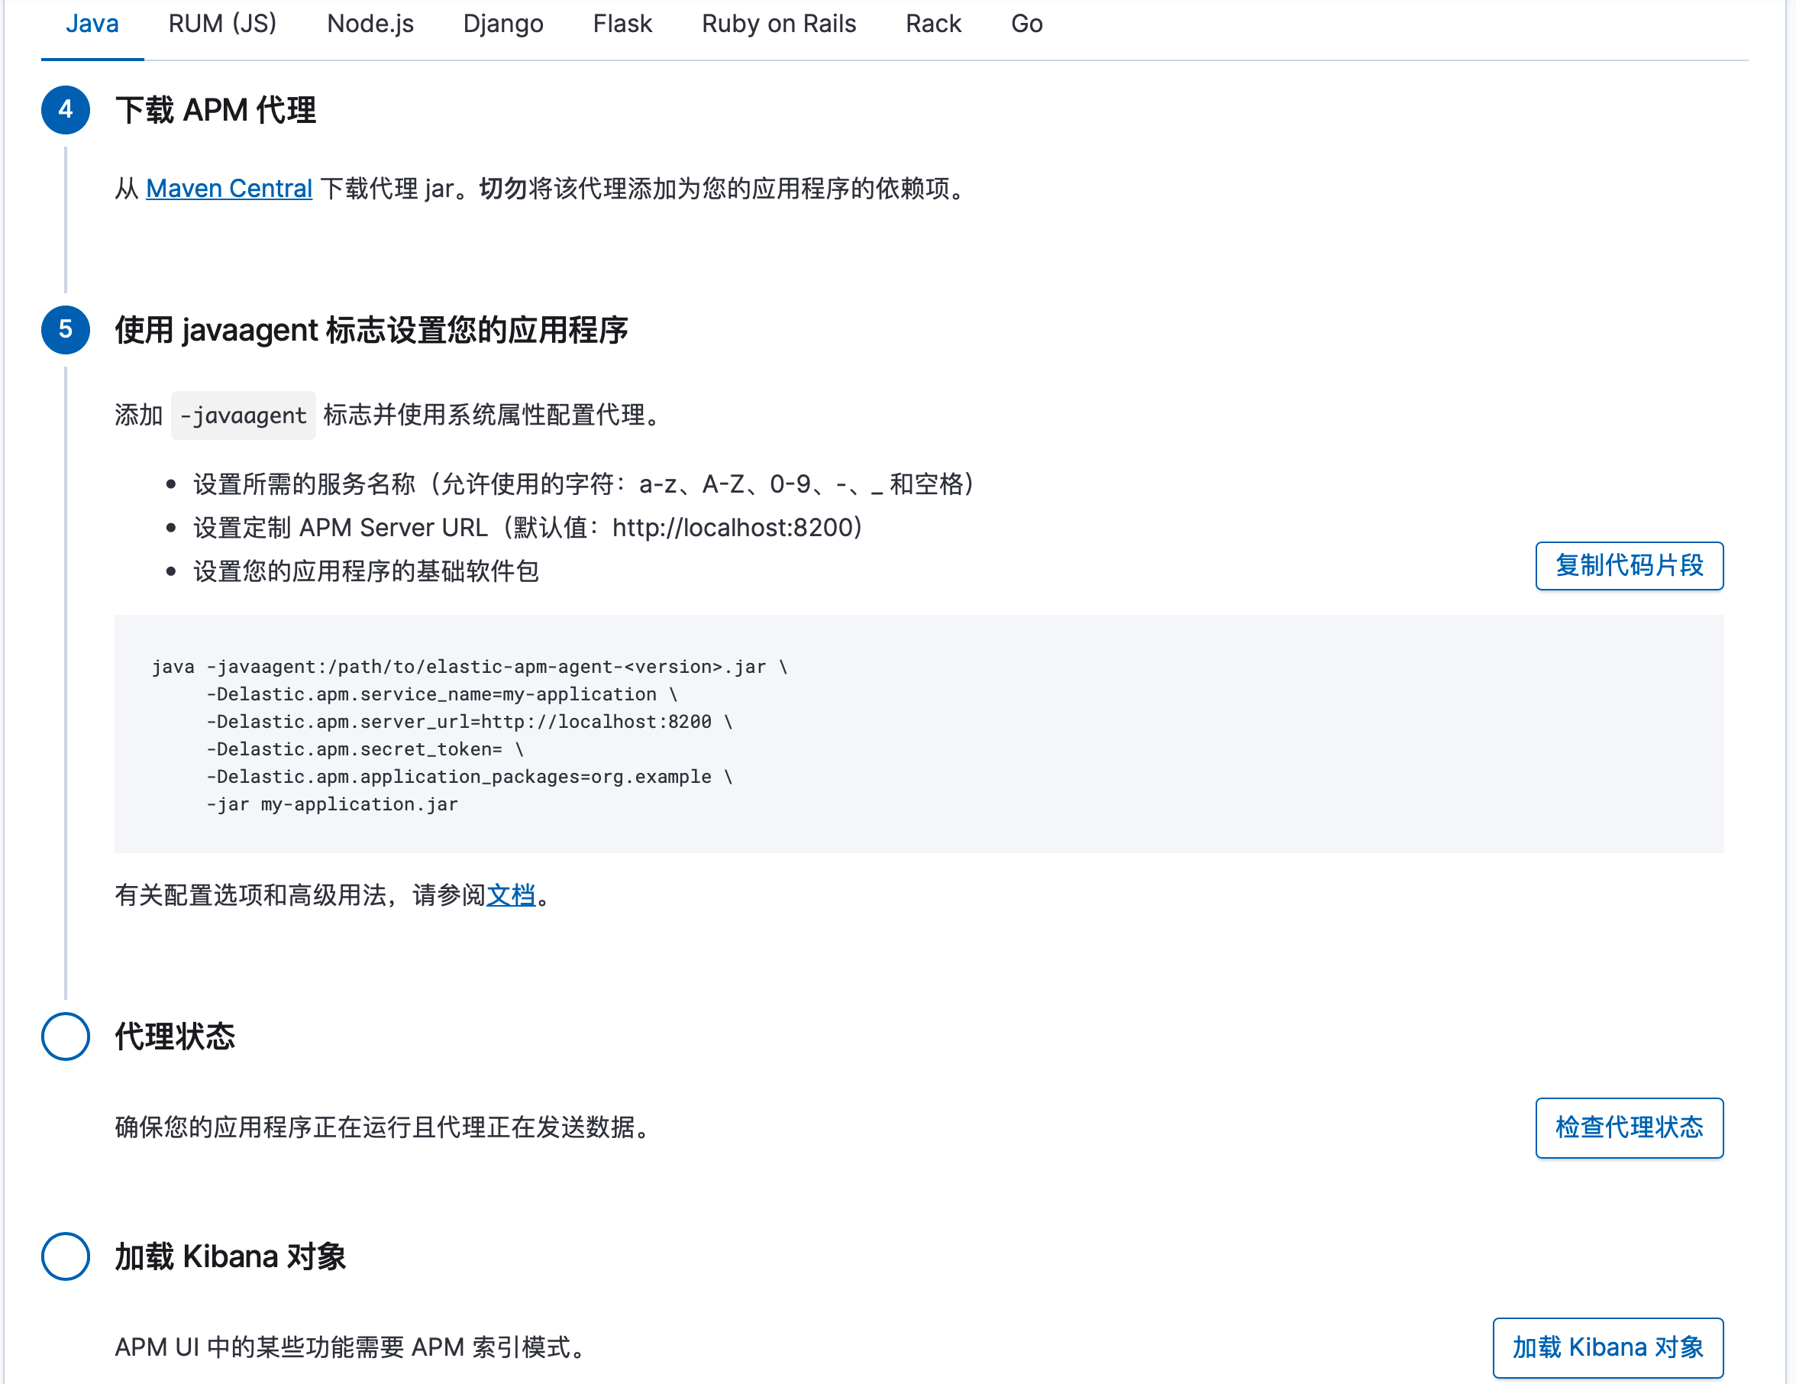
Task: Open the Flask instructions tab
Action: point(622,24)
